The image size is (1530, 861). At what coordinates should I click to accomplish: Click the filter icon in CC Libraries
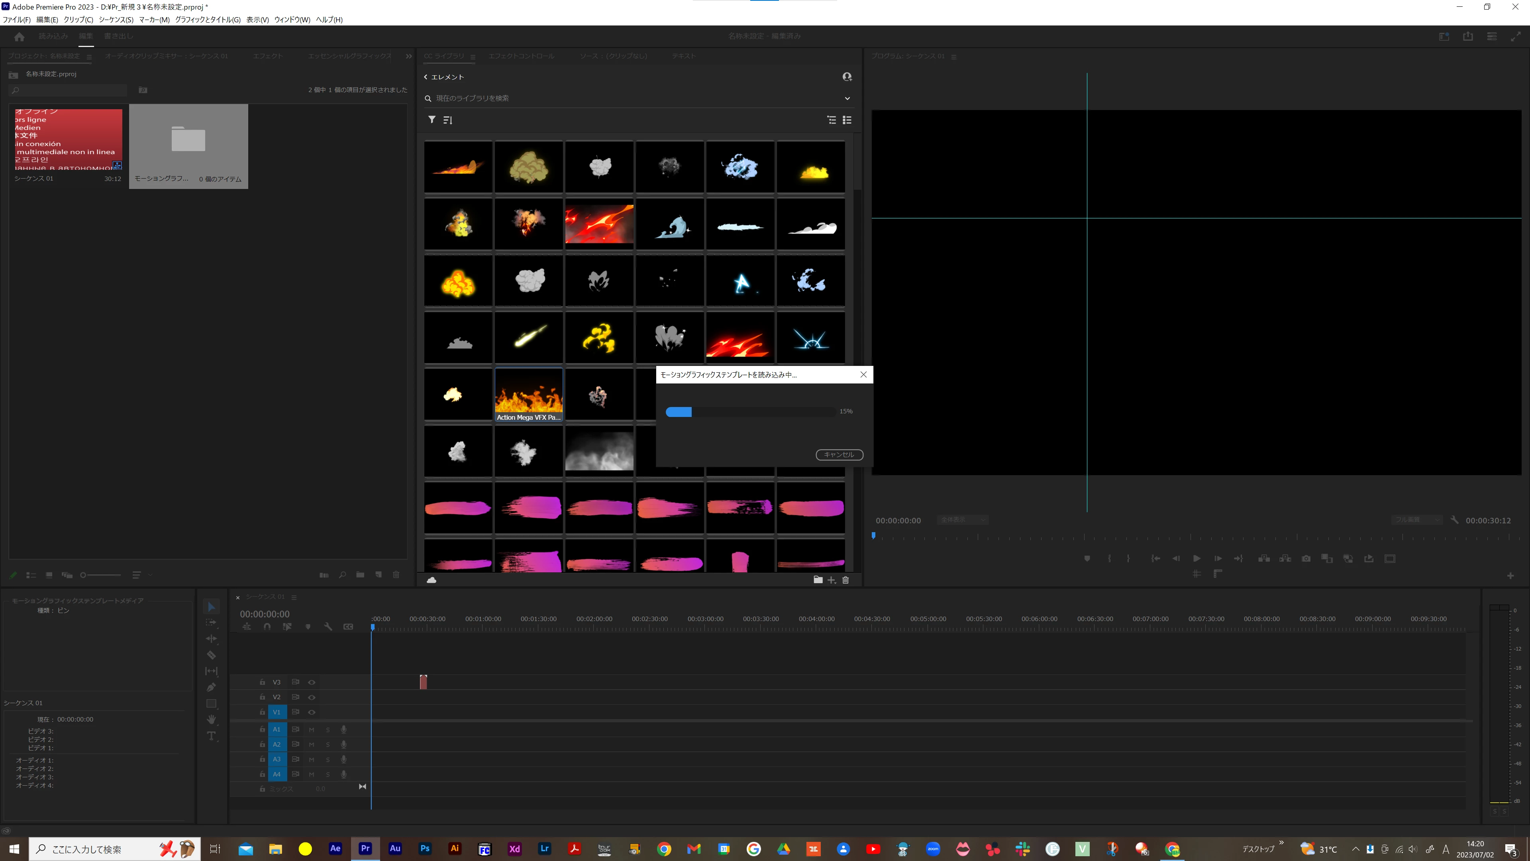[x=432, y=120]
